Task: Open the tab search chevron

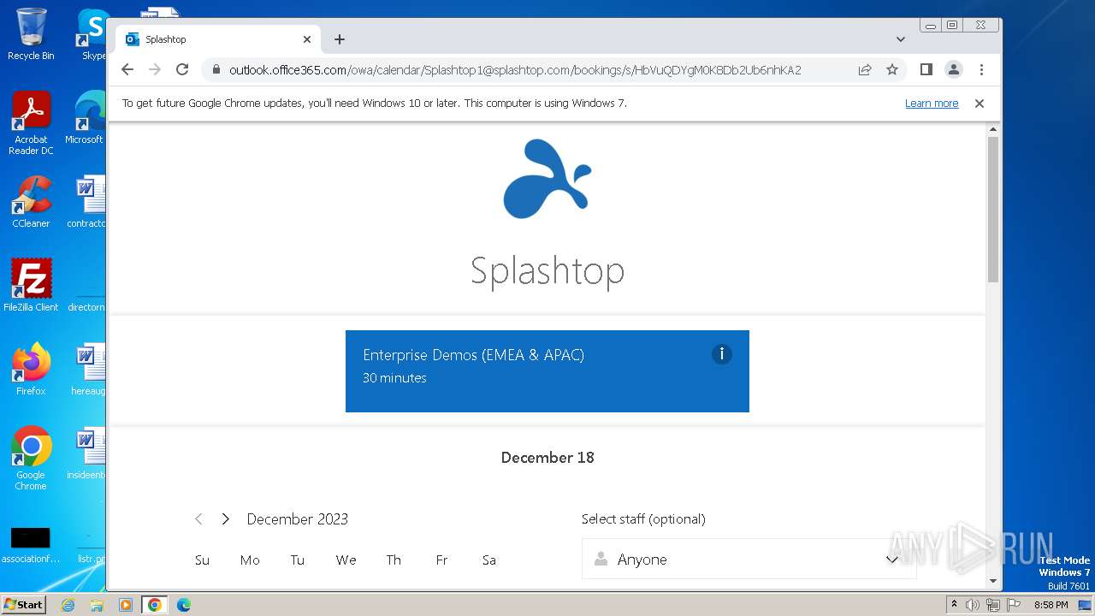Action: point(901,39)
